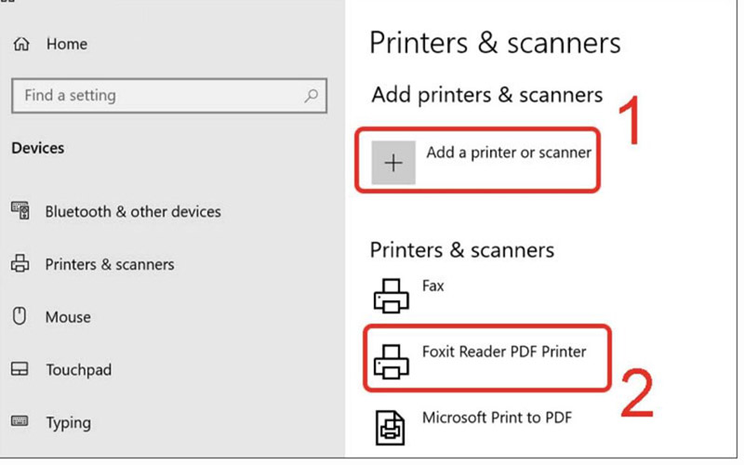Click the Printers & scanners sidebar icon

[x=20, y=263]
